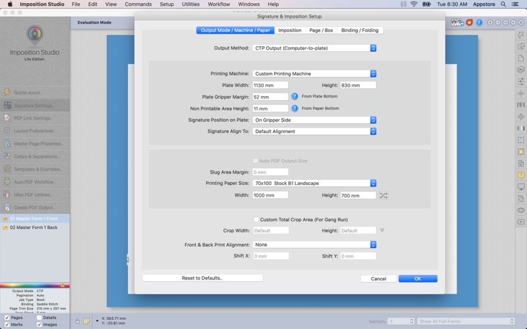The width and height of the screenshot is (527, 329).
Task: Open QuickLayout from the sidebar
Action: coord(35,92)
